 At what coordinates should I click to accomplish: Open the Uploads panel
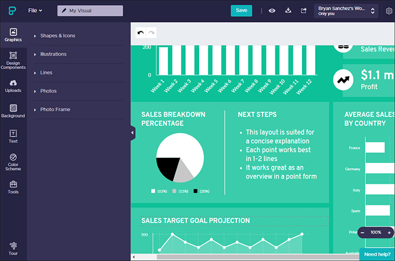point(13,86)
